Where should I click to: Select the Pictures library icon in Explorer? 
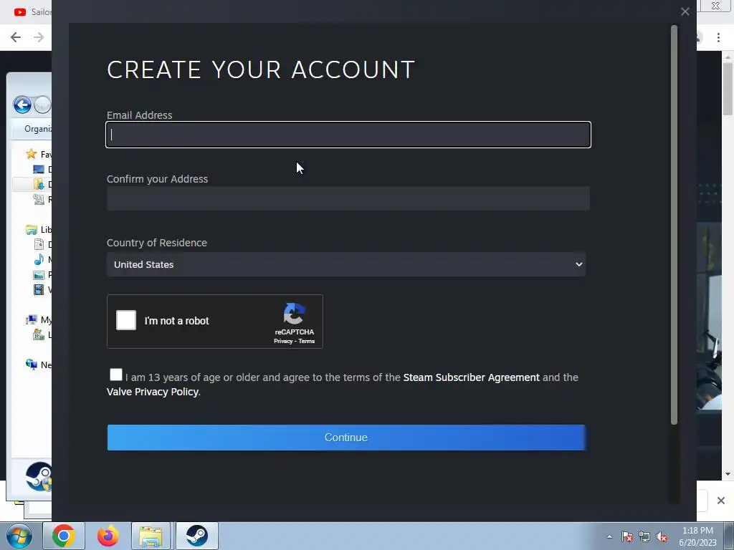pos(39,274)
